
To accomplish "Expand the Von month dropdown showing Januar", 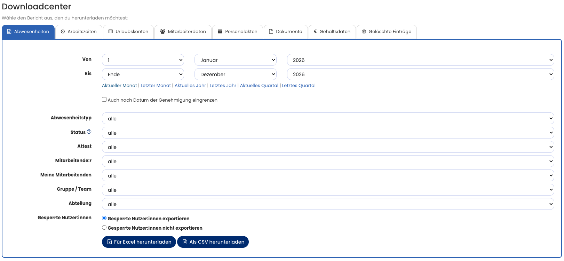I will click(x=235, y=60).
